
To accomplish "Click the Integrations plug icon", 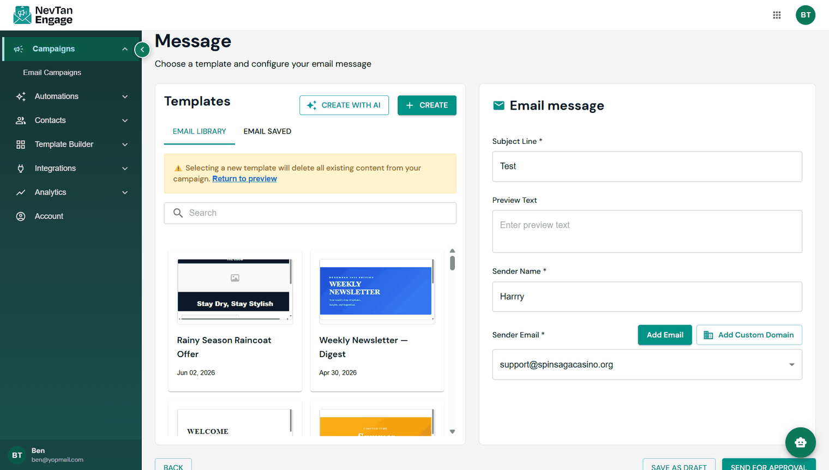I will click(x=21, y=168).
